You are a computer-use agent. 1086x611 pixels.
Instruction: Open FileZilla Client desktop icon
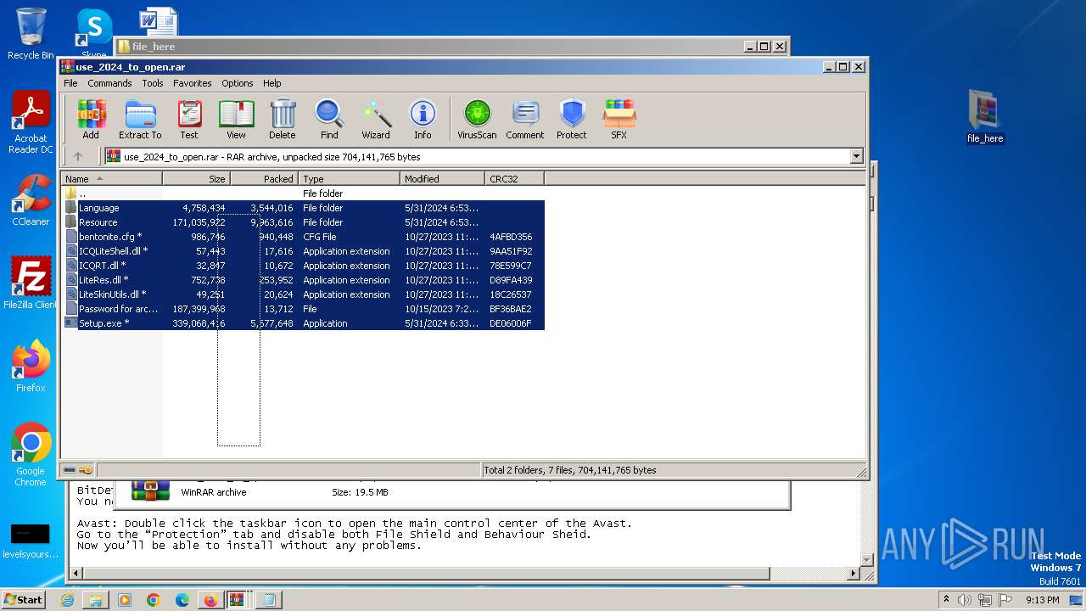tap(31, 283)
